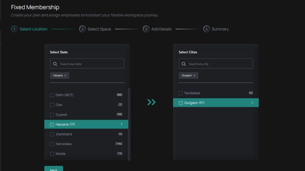Click the Haryana selected chip label
Image resolution: width=305 pixels, height=171 pixels.
coord(58,75)
